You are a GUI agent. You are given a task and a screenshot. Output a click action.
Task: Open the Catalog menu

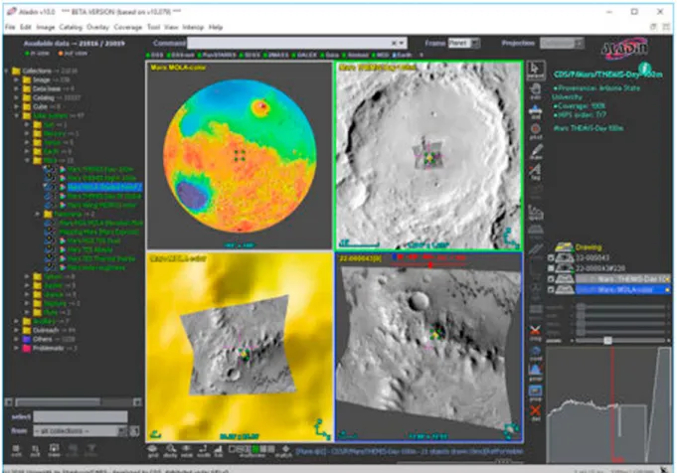point(71,27)
